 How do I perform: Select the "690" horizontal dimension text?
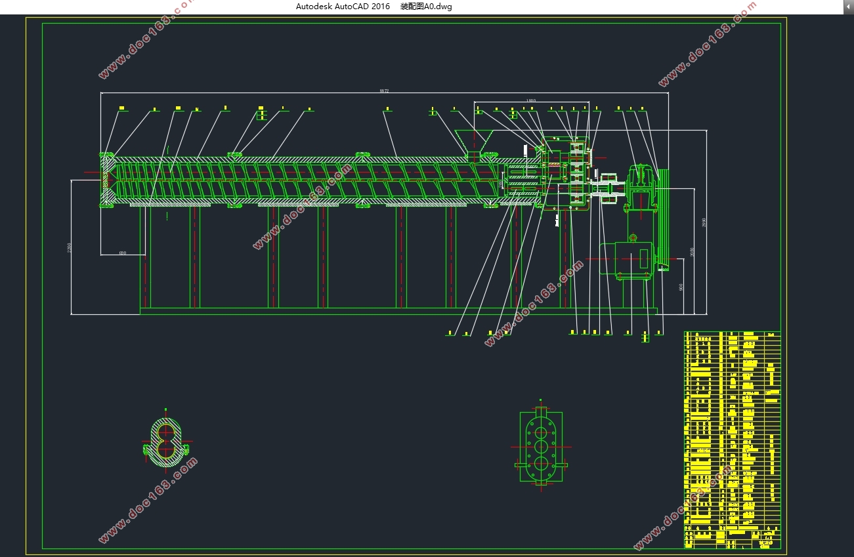tap(122, 253)
